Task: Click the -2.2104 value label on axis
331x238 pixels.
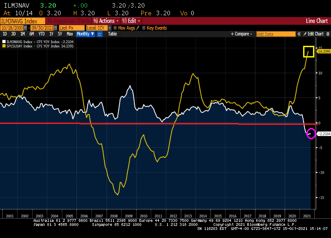Action: (x=324, y=134)
